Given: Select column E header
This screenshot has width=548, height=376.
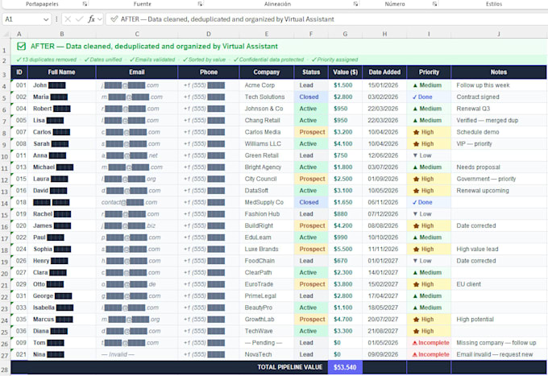Looking at the screenshot, I should (266, 34).
